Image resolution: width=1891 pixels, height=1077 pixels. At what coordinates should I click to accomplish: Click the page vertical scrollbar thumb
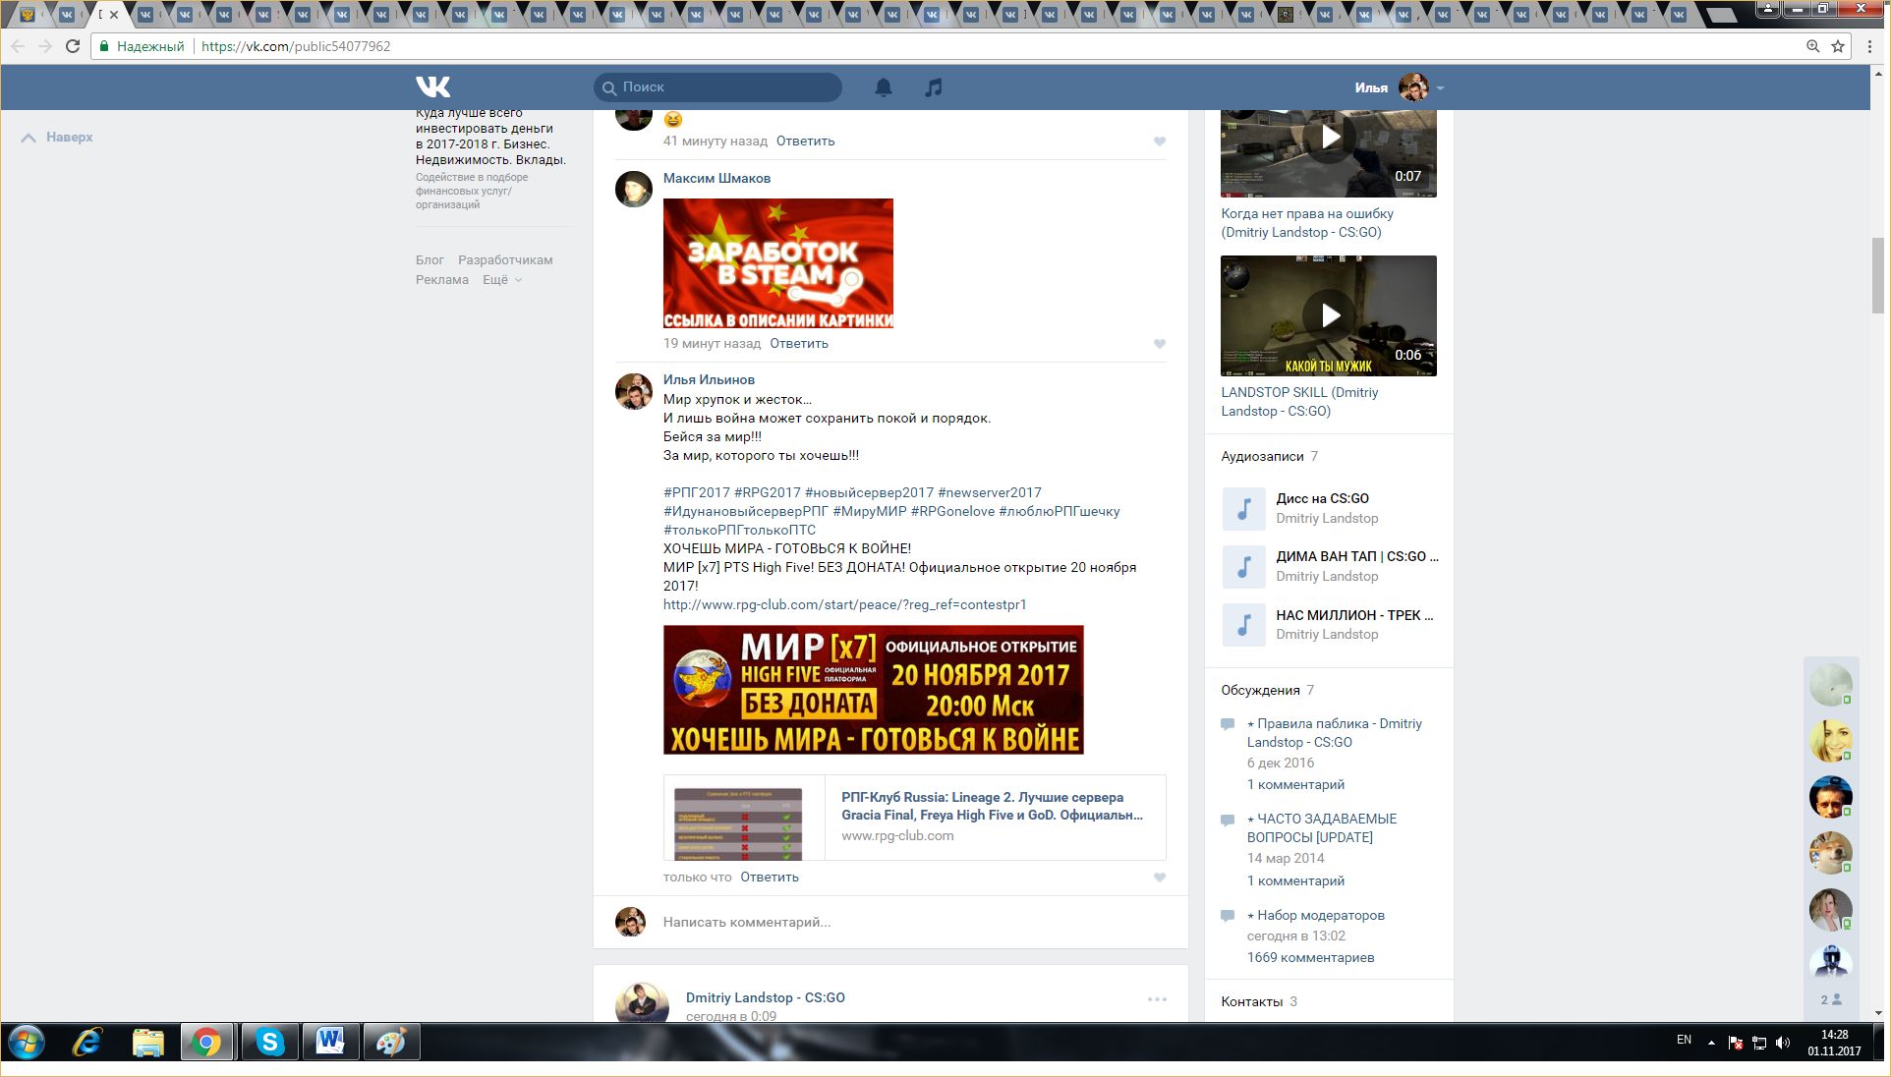click(1878, 275)
